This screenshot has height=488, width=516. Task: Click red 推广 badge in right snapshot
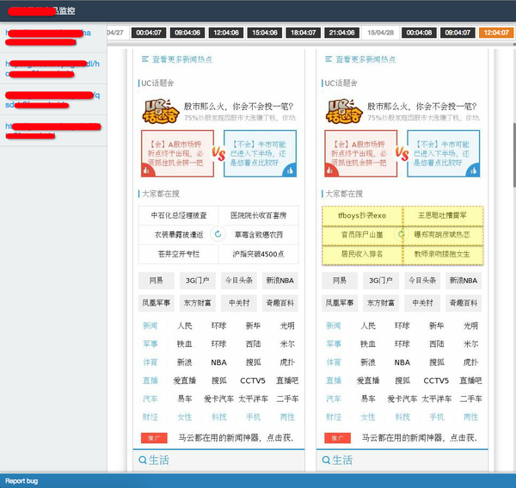[337, 438]
